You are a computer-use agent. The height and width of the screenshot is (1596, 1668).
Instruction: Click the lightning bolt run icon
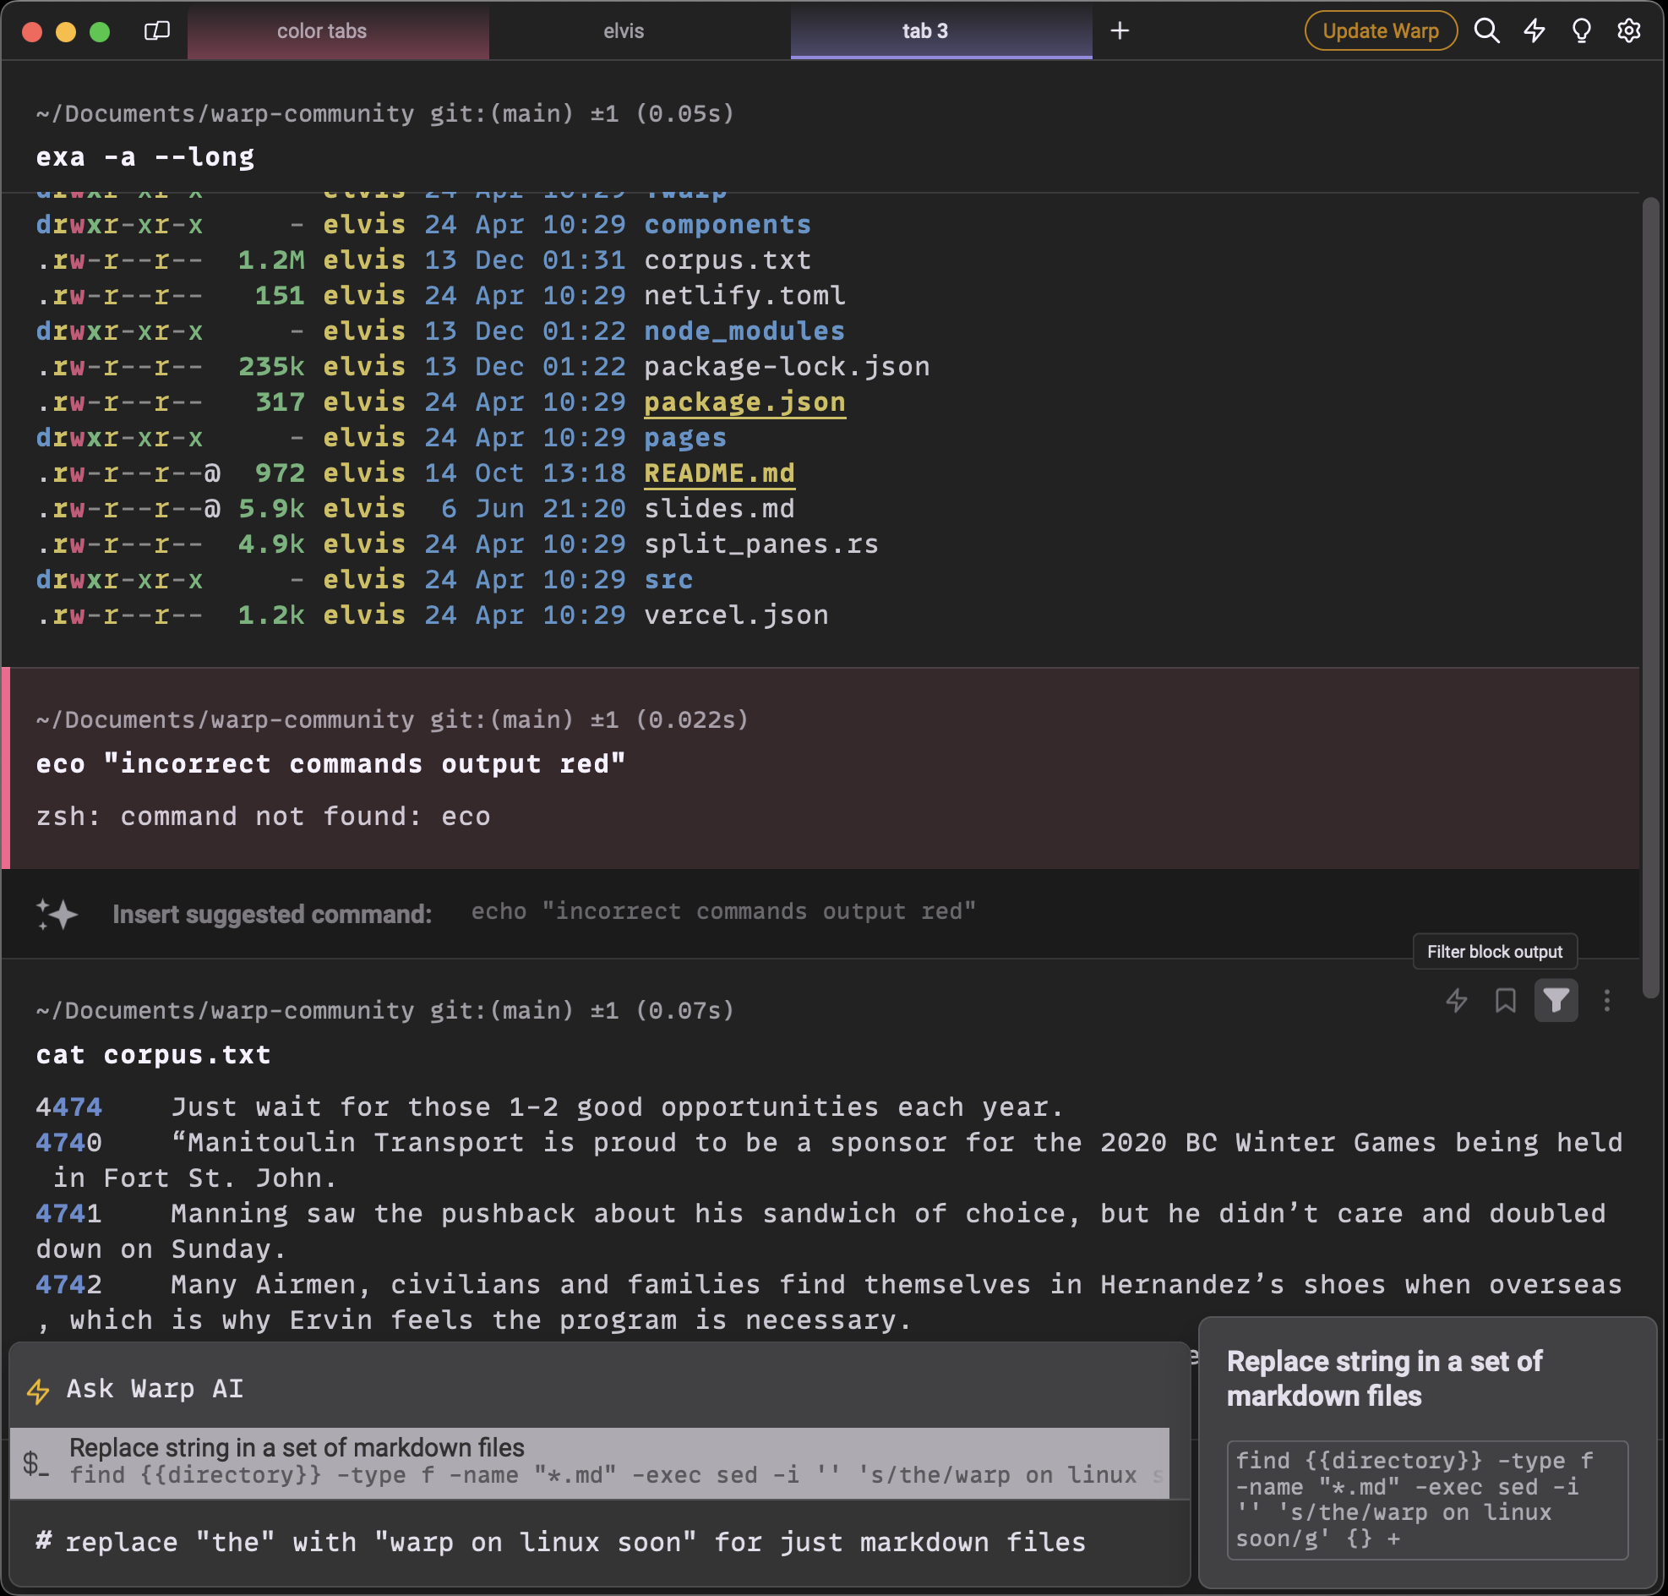[x=1458, y=1000]
